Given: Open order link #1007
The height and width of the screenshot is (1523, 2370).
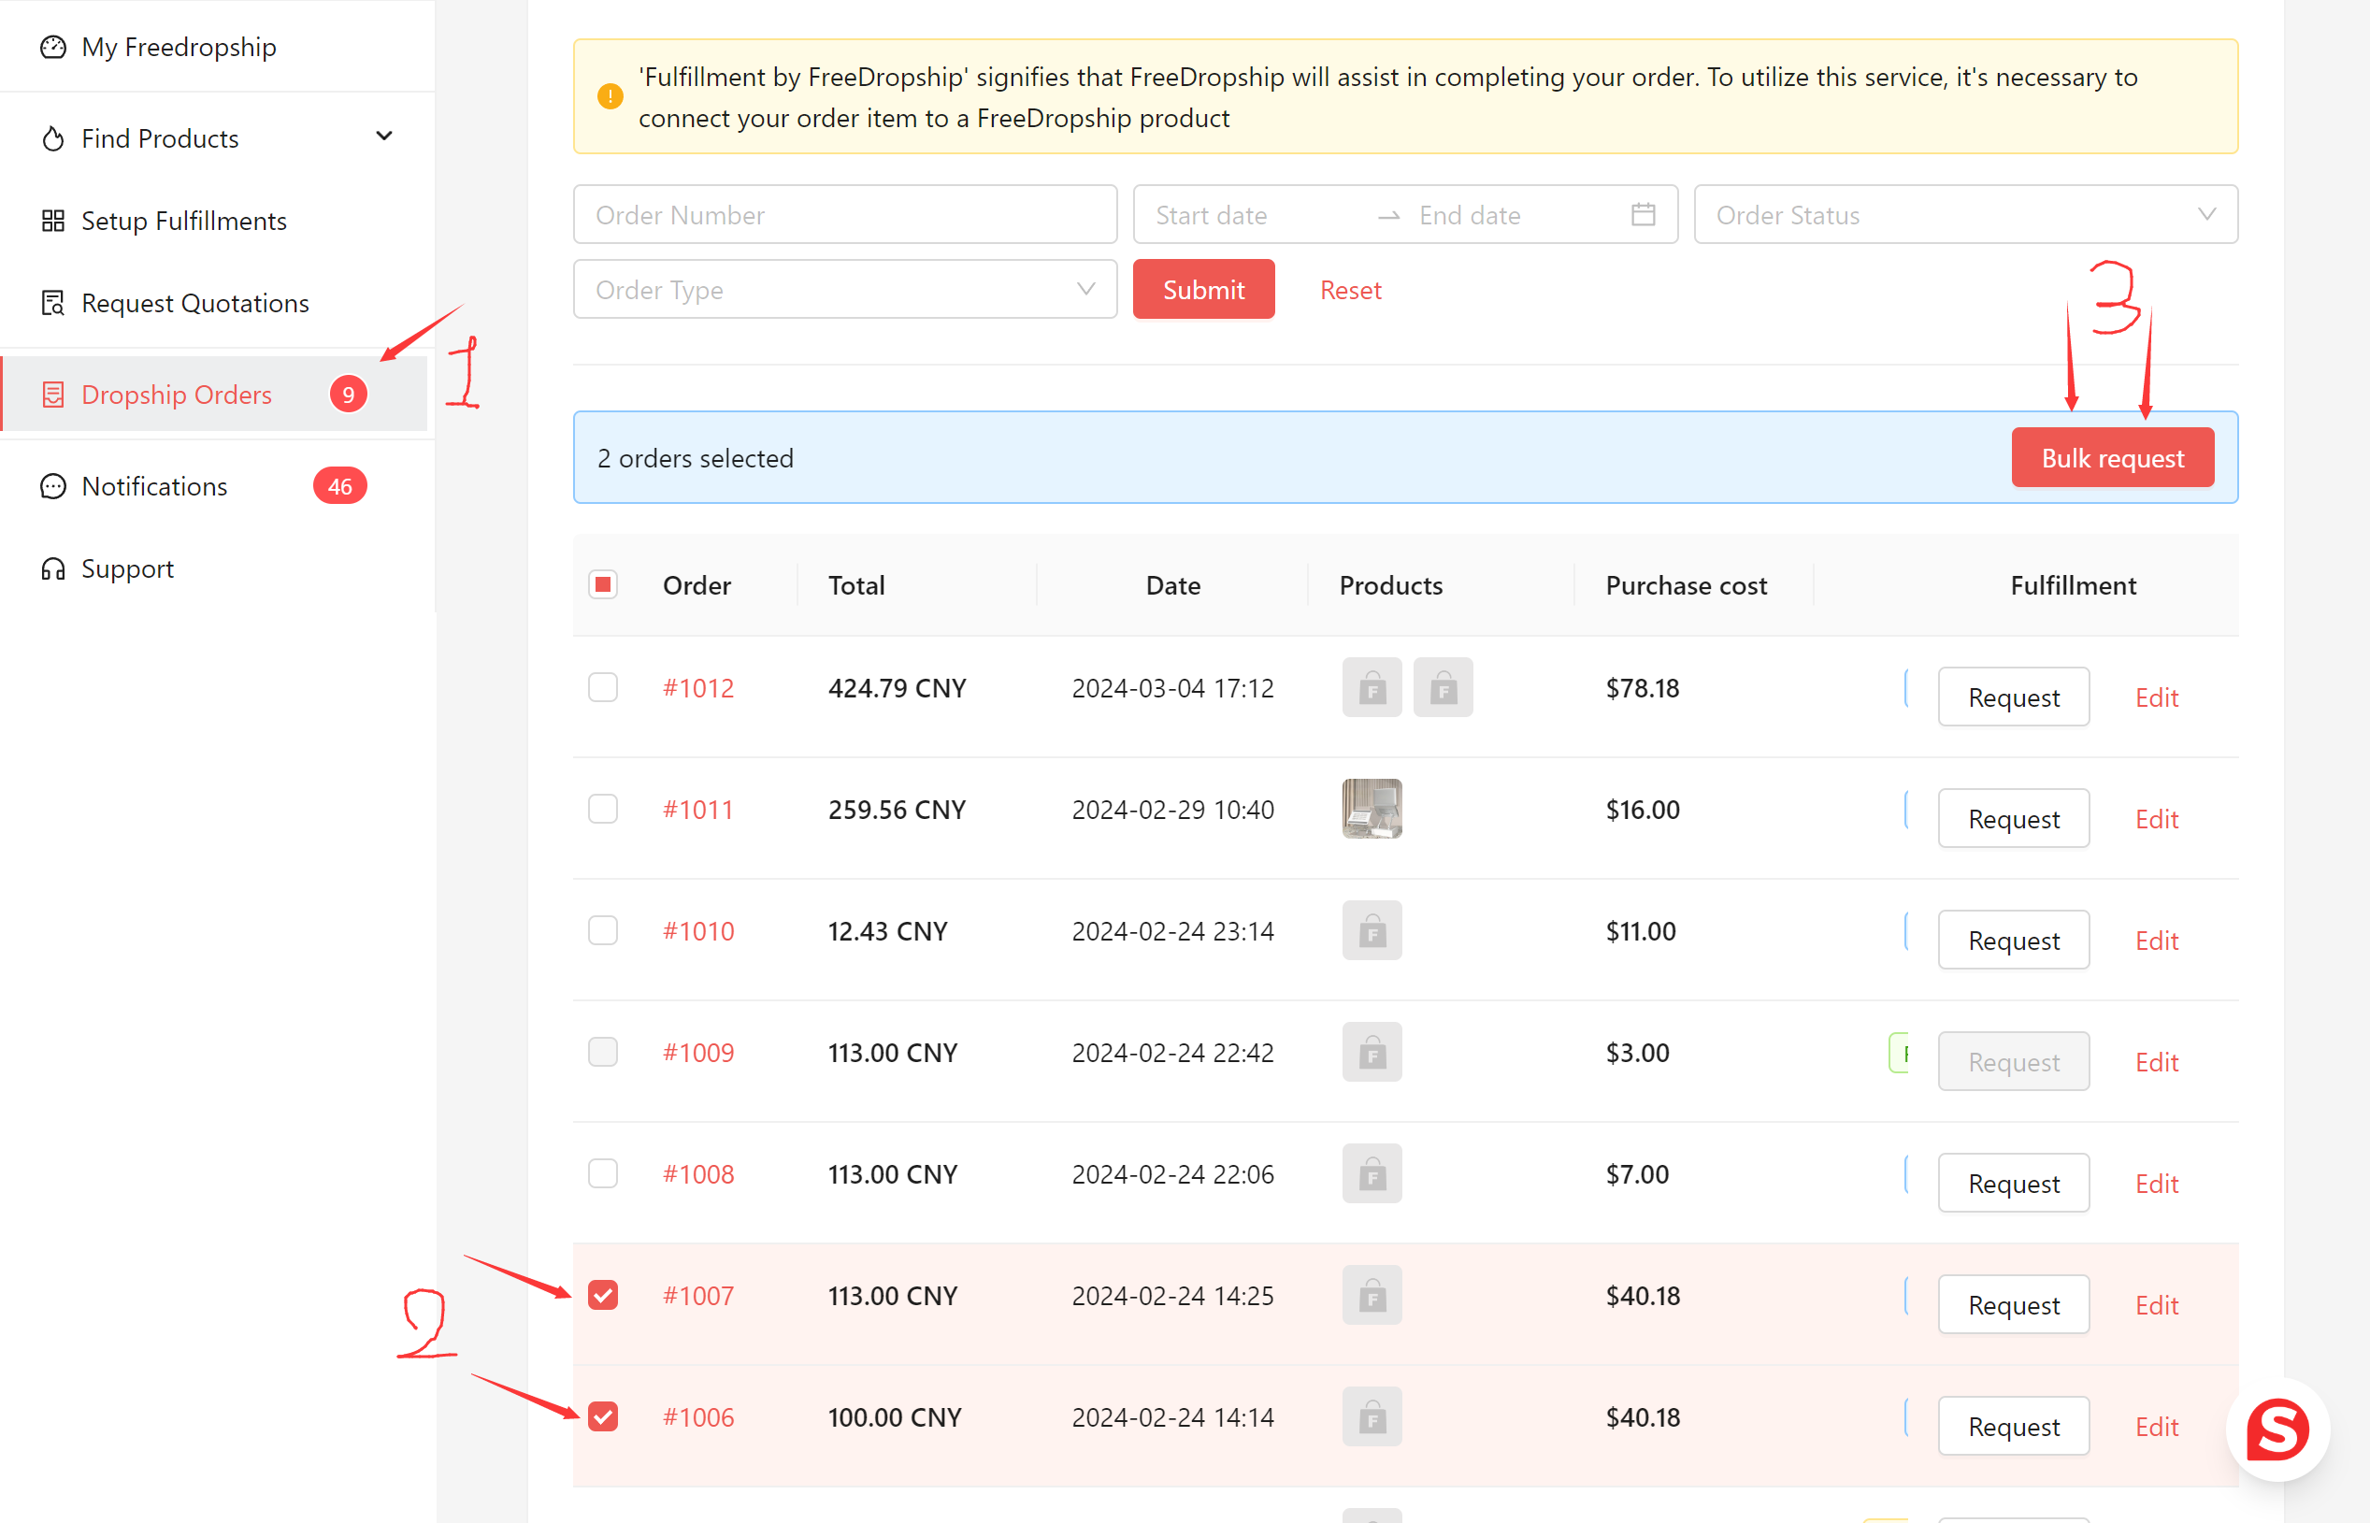Looking at the screenshot, I should coord(698,1296).
